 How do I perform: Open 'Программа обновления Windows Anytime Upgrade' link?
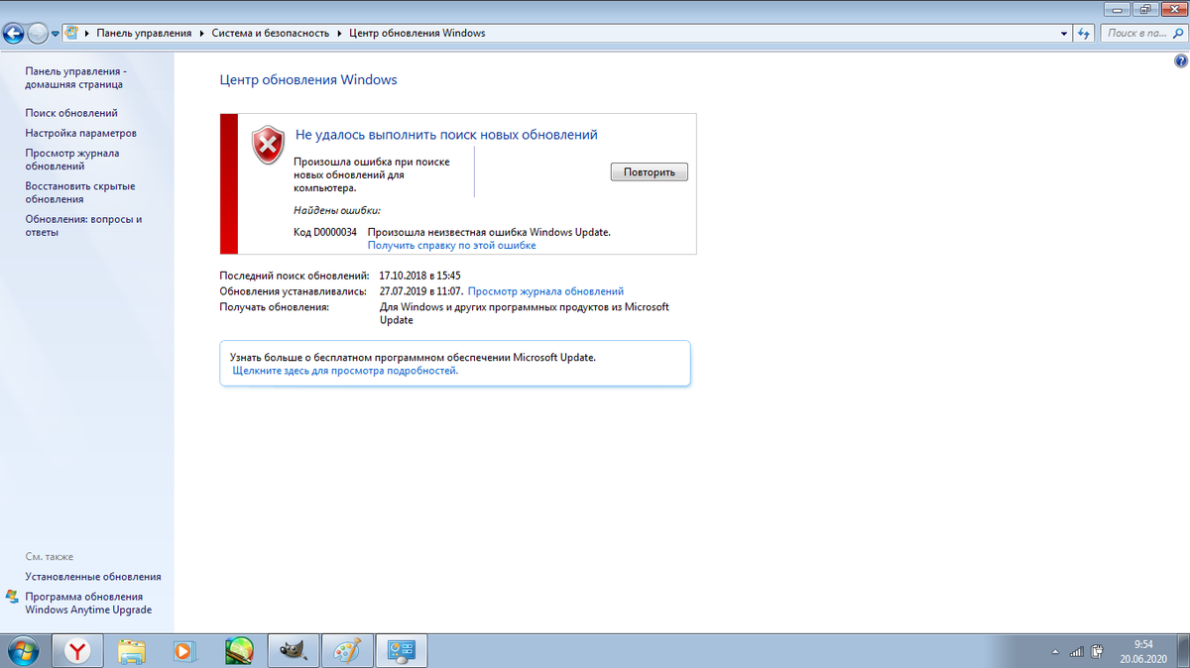click(88, 603)
